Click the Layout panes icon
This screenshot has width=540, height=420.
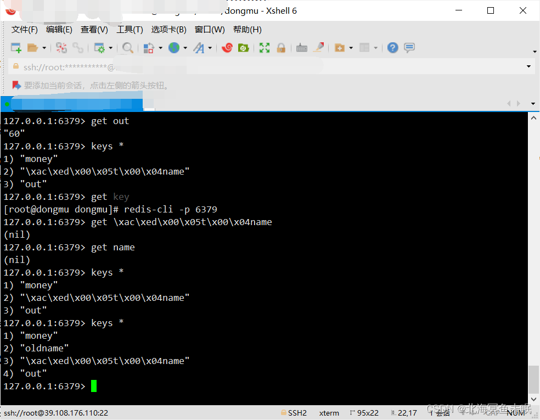tap(364, 48)
